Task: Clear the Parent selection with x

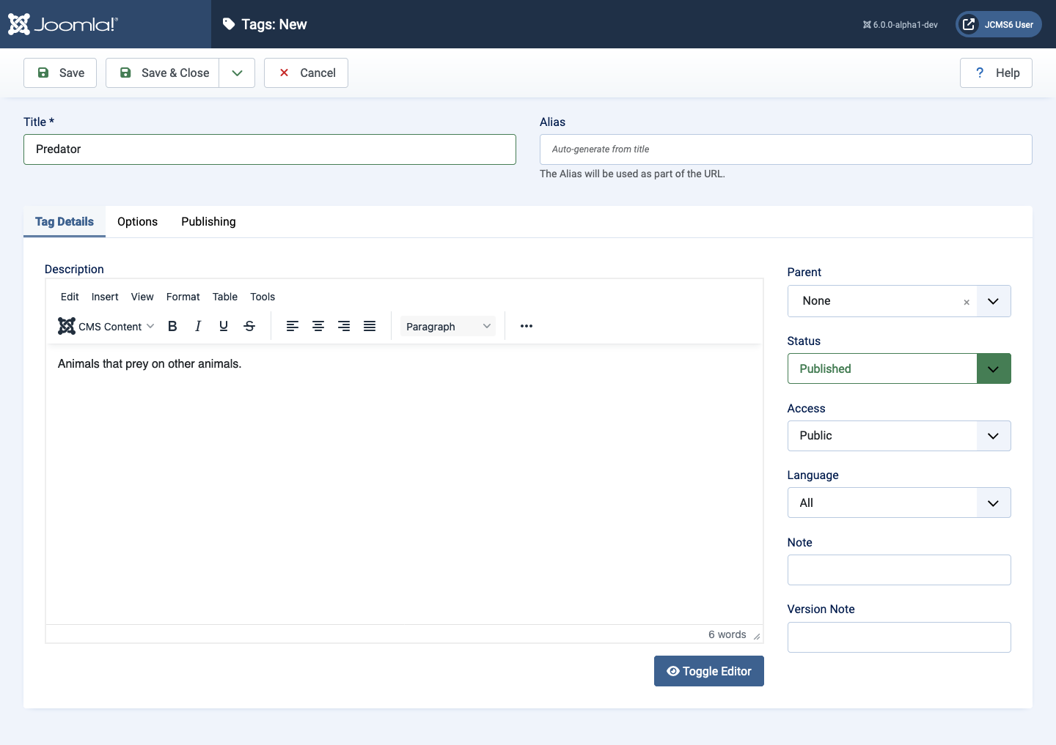Action: pos(967,302)
